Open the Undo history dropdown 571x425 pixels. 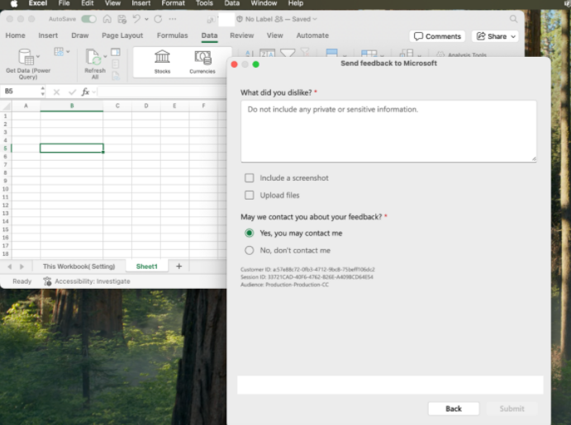(x=146, y=19)
